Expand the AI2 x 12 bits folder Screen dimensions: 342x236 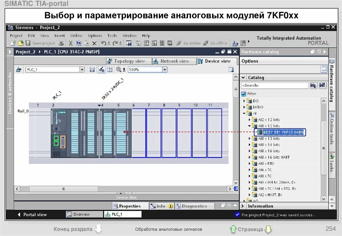pos(249,120)
